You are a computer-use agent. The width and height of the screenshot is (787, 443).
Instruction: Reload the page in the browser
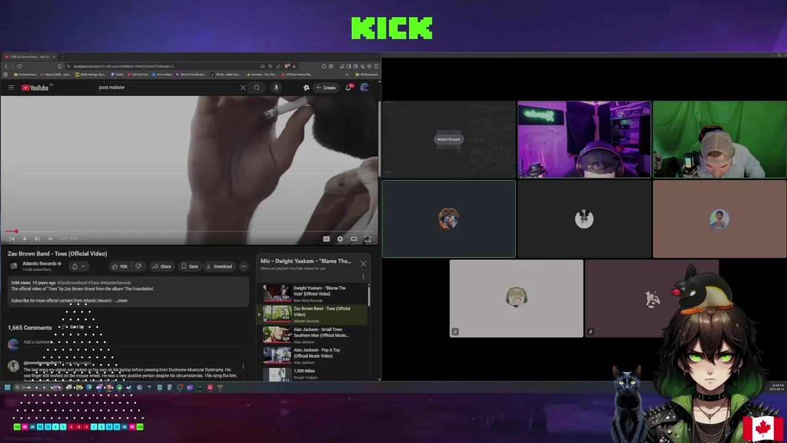20,66
